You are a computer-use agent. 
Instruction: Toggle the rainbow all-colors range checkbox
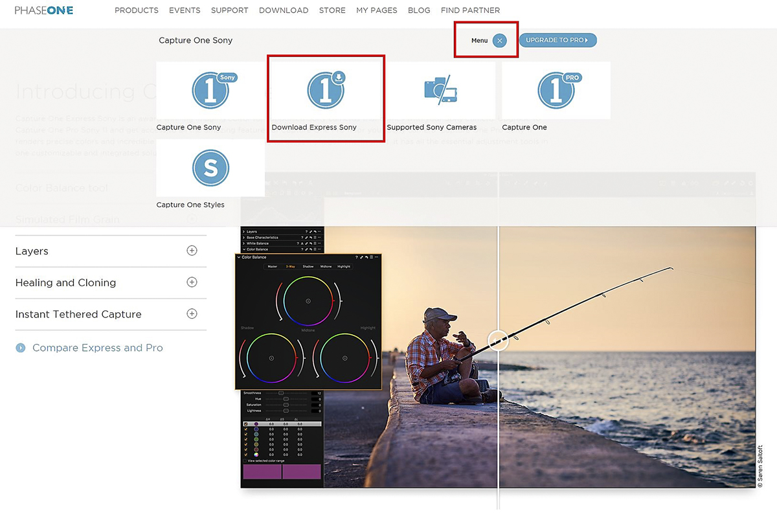245,455
